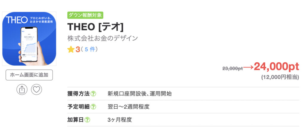Click the 新規口座開設後、運用開始 condition text
306x134 pixels.
coord(140,94)
